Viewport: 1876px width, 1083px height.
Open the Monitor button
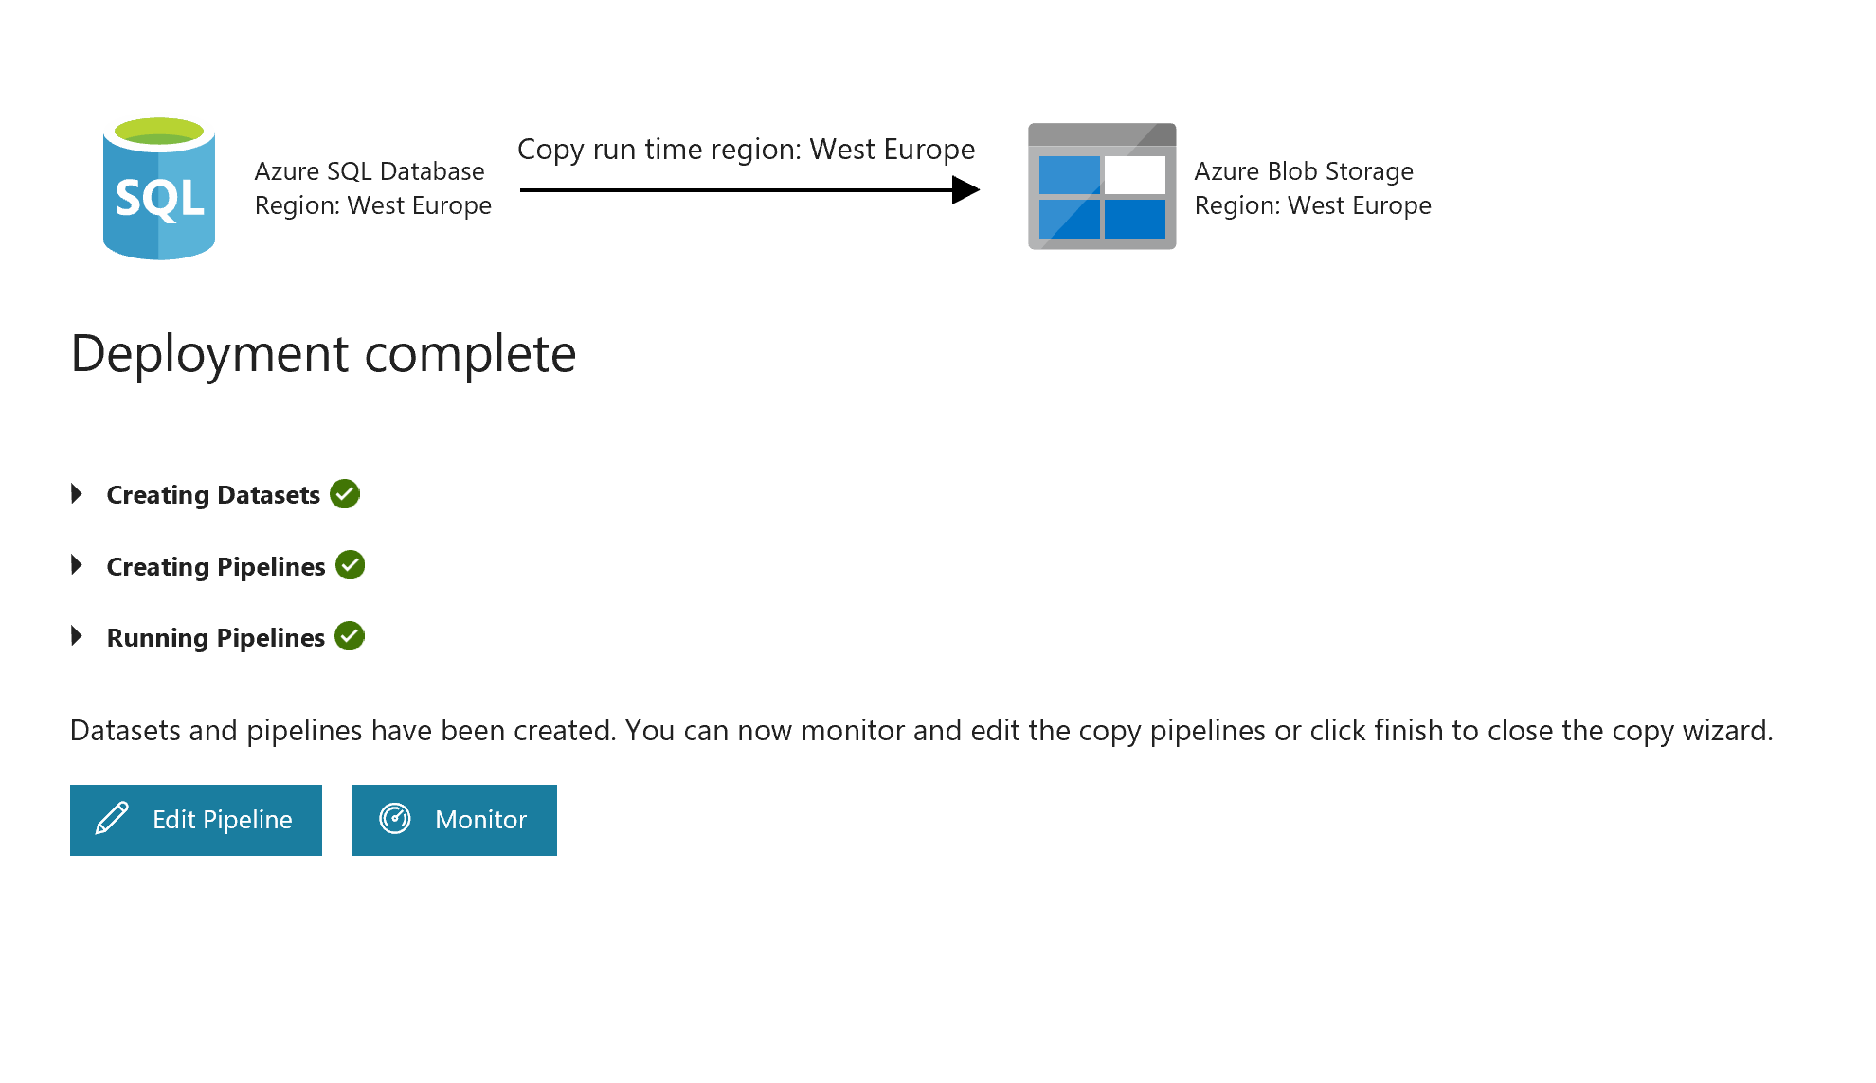point(455,820)
